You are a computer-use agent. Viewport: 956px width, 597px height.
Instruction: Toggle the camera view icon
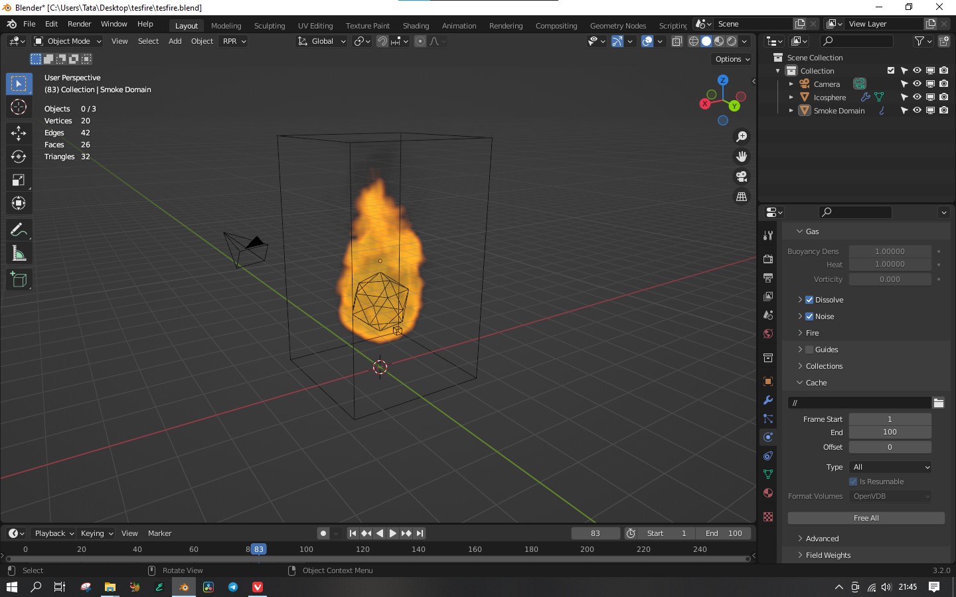tap(742, 176)
